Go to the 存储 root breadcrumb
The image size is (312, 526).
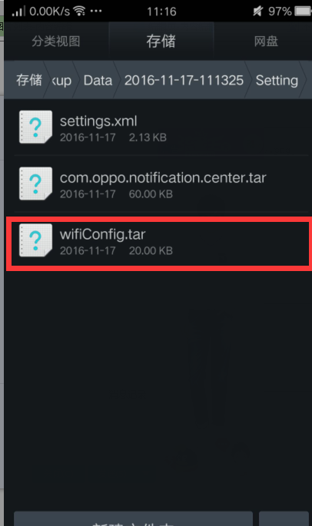[x=29, y=80]
